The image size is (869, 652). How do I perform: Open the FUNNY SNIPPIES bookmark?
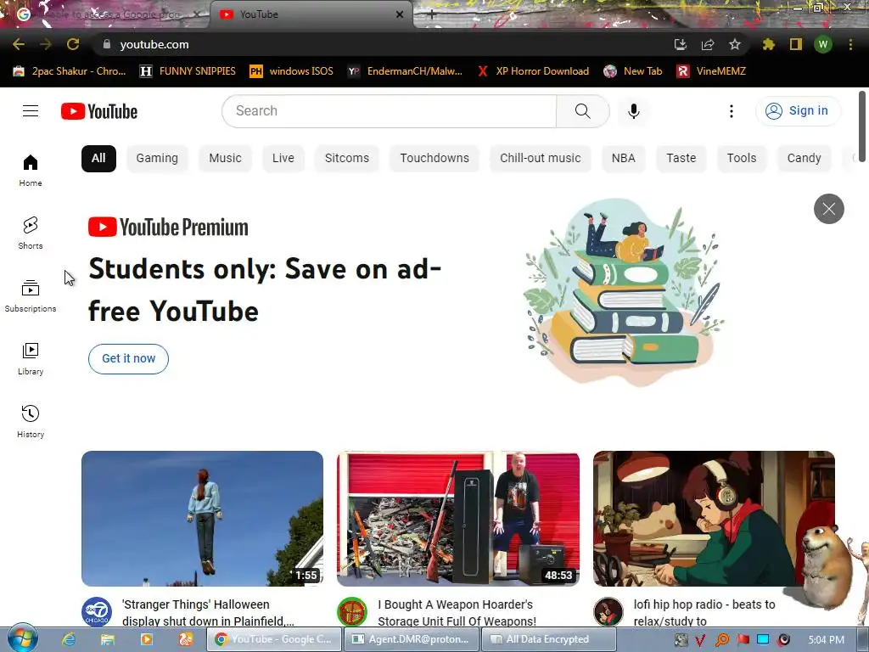pyautogui.click(x=188, y=71)
